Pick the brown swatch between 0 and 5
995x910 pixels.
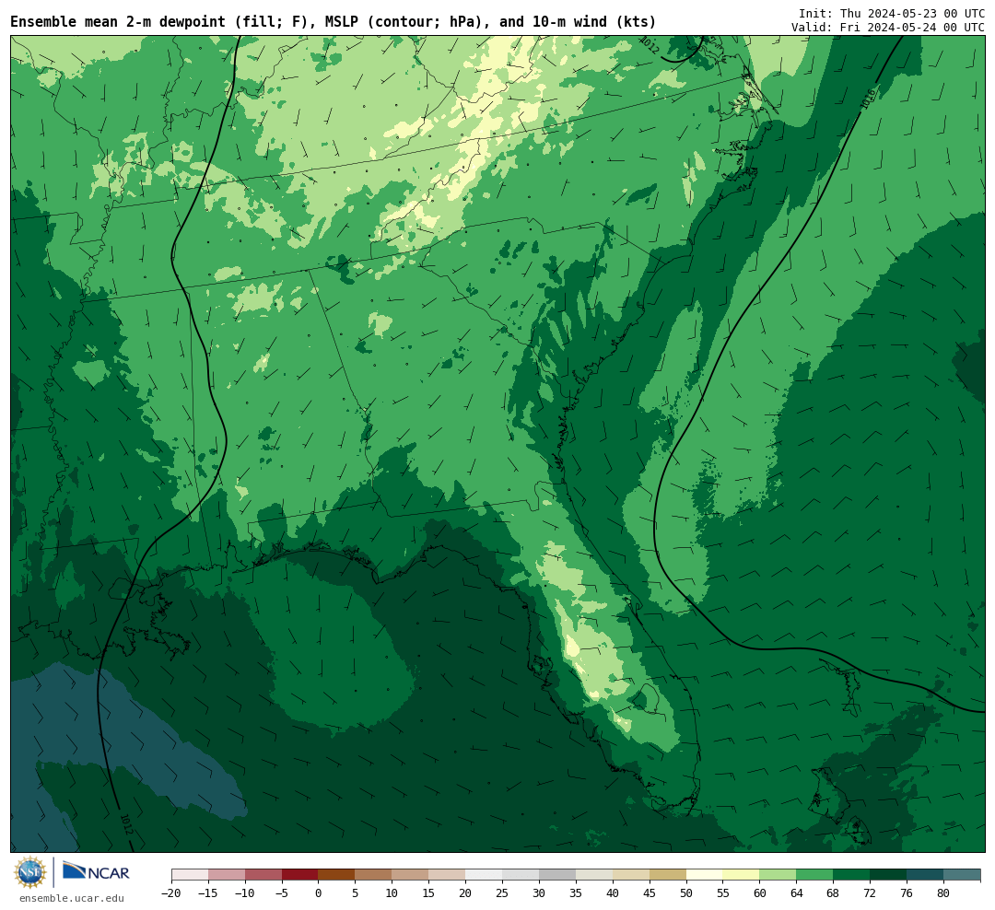coord(337,875)
